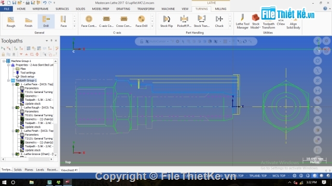The image size is (332, 186).
Task: Click the Toolpaths tree horizontal scrollbar
Action: click(27, 160)
